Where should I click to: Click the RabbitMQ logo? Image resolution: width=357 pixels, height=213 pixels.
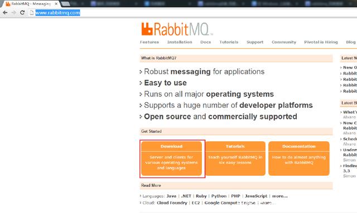pos(177,29)
